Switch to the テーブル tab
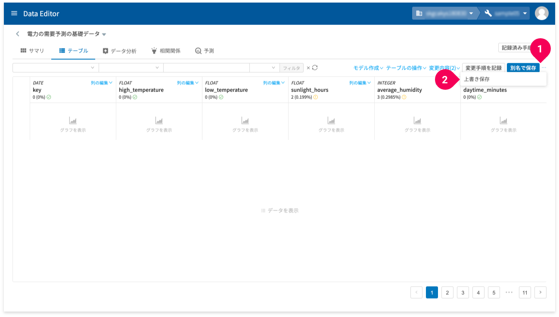This screenshot has width=559, height=317. 73,51
